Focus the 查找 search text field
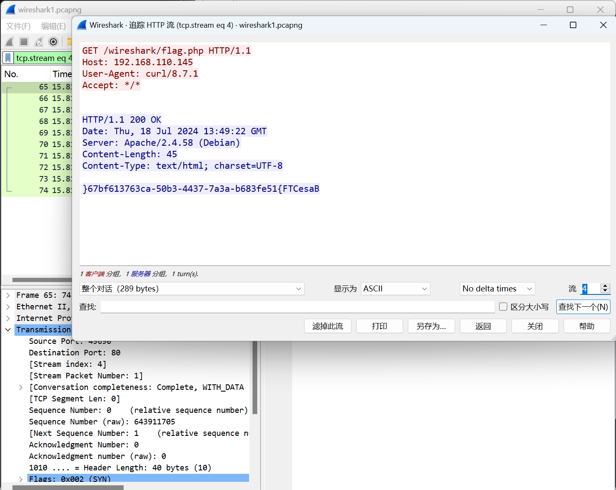Image resolution: width=616 pixels, height=490 pixels. point(298,307)
